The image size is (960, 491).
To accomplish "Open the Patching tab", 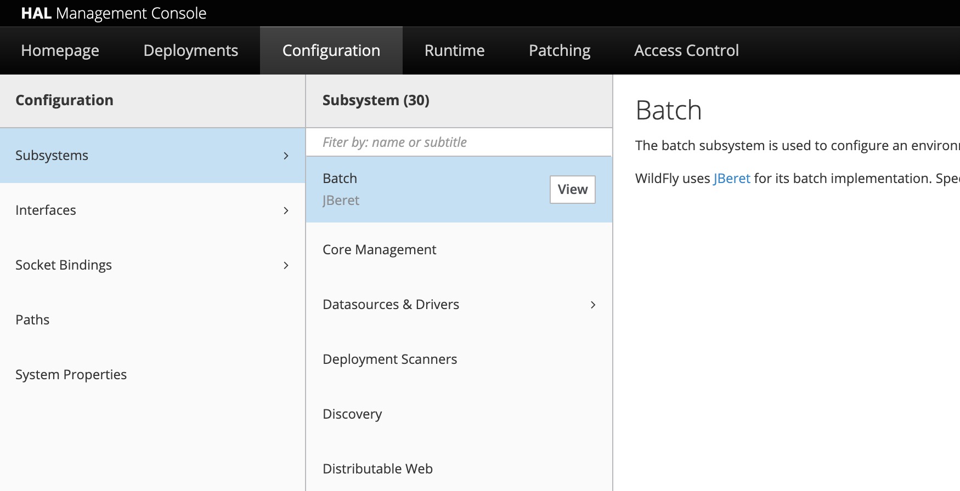I will 560,50.
